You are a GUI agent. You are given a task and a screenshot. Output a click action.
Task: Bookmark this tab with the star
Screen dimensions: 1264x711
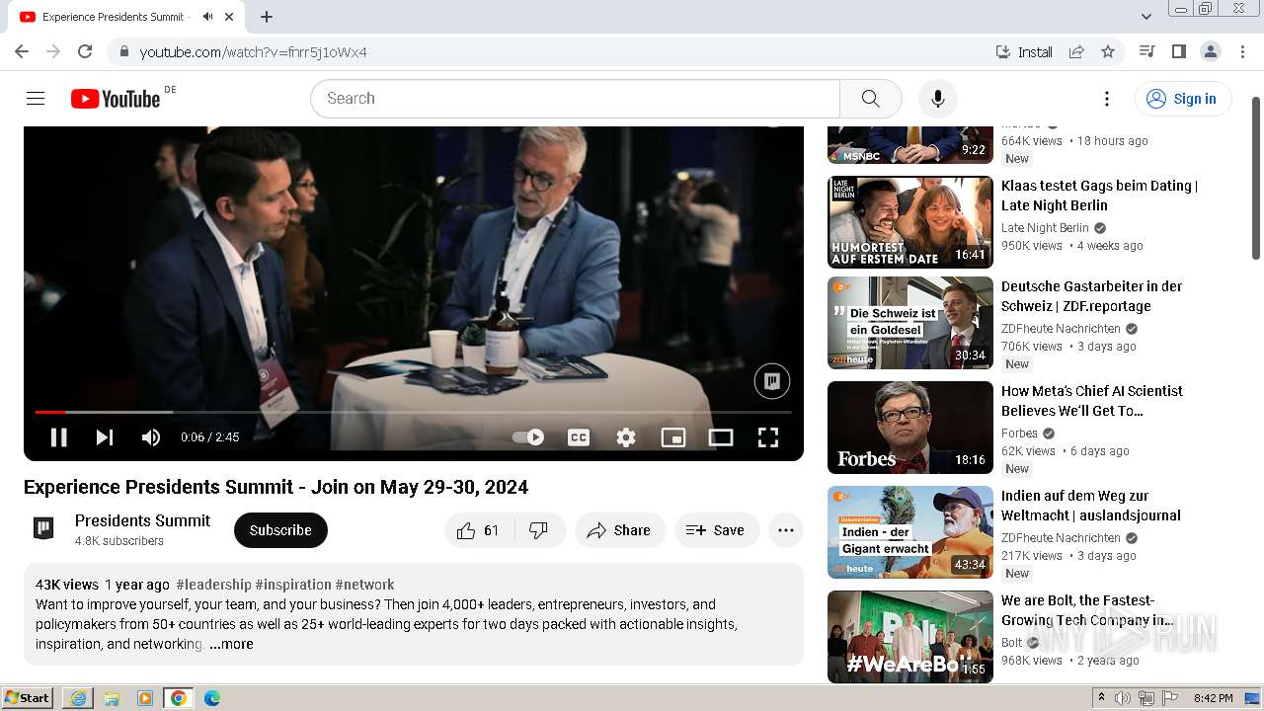[x=1108, y=51]
